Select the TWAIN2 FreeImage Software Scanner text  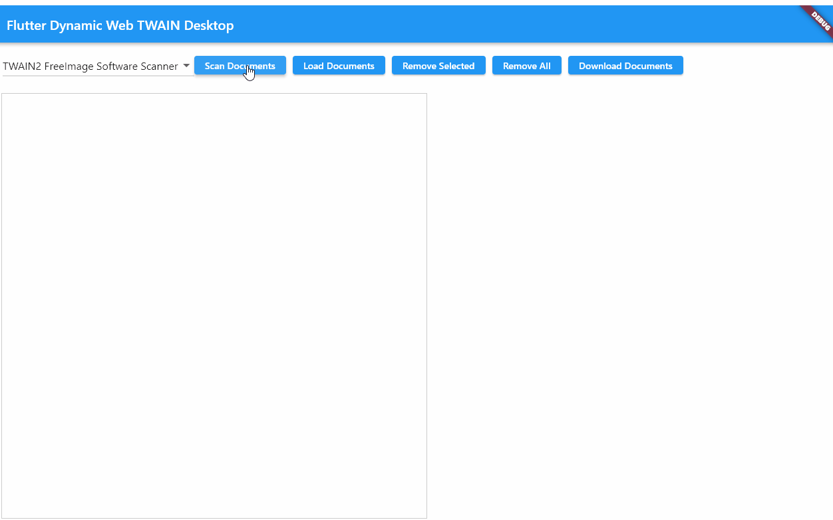pyautogui.click(x=90, y=66)
